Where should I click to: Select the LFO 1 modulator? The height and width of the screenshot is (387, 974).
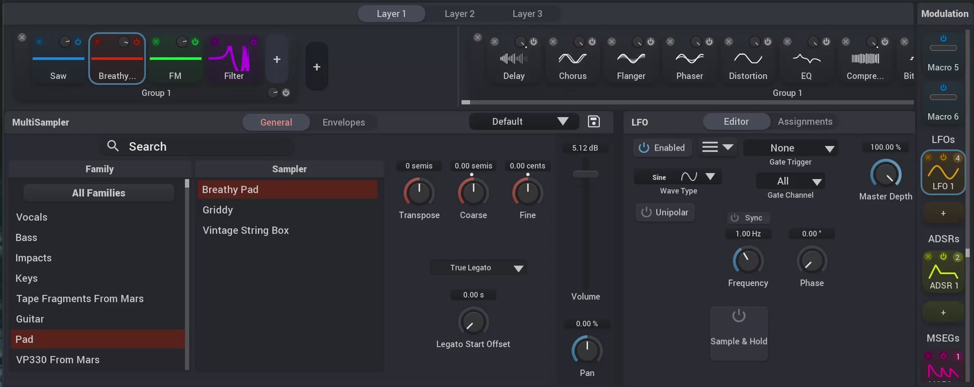coord(943,172)
